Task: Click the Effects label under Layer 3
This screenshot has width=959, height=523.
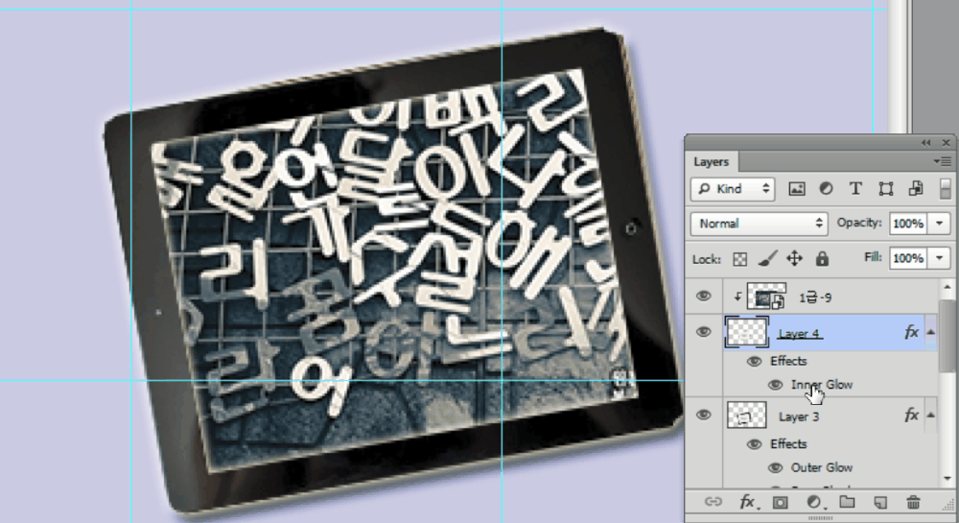Action: pos(788,444)
